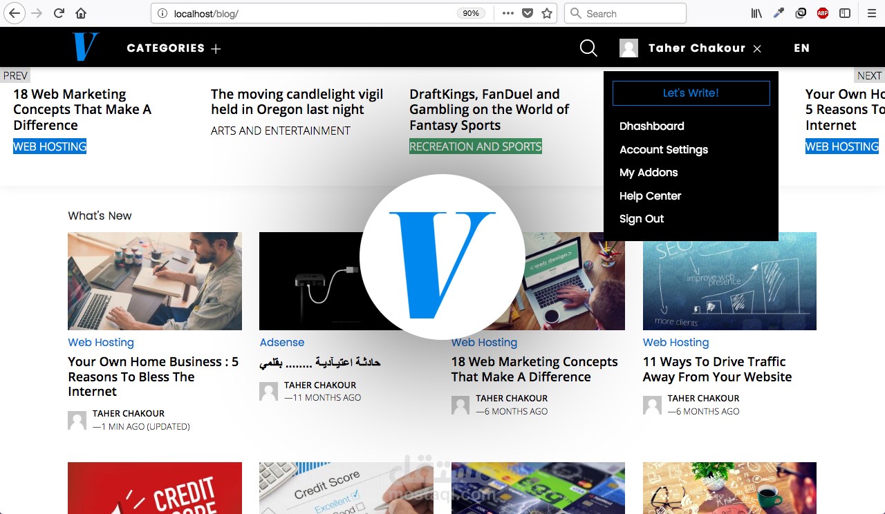Click WEB HOSTING tag under 18 Web Marketing
This screenshot has width=885, height=514.
pos(50,146)
